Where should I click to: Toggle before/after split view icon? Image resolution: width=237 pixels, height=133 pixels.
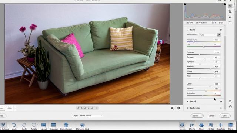pyautogui.click(x=178, y=108)
